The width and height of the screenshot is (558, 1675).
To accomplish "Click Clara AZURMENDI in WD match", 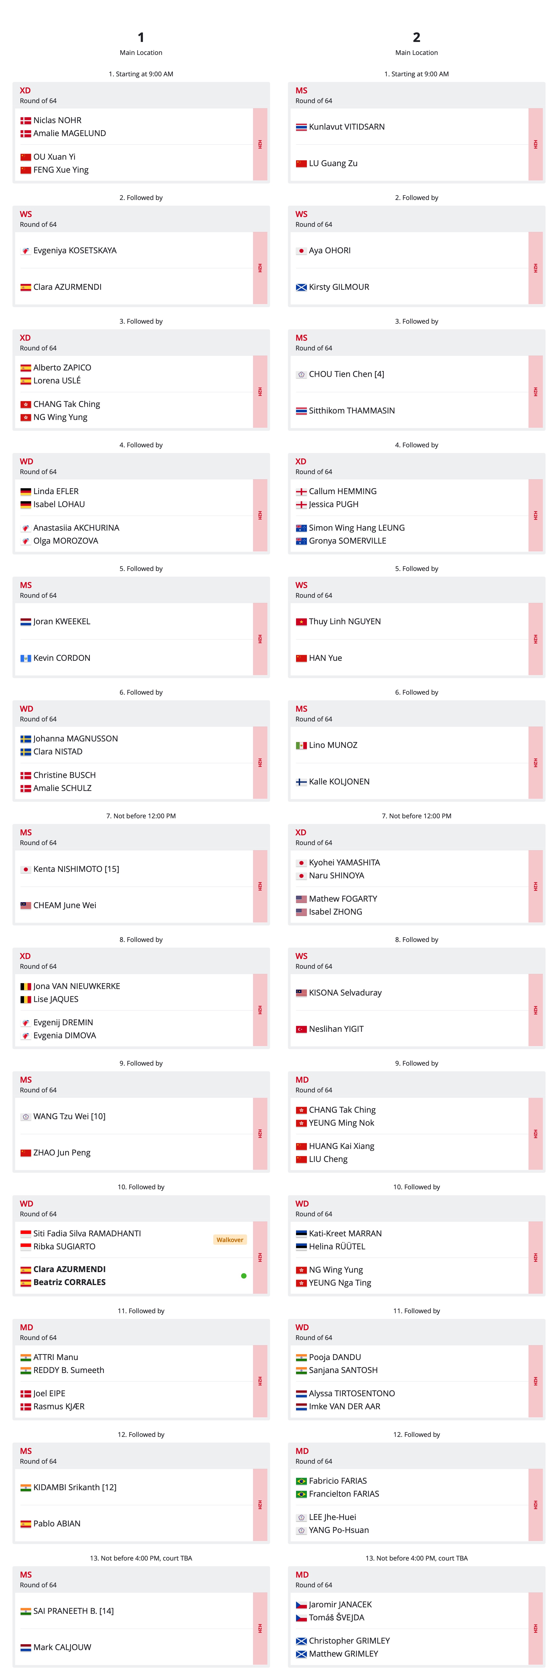I will pos(69,1269).
